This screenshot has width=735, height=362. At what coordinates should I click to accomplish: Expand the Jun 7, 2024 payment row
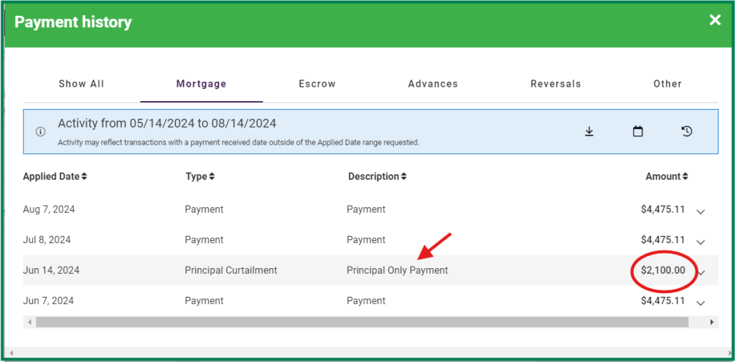[x=701, y=302]
